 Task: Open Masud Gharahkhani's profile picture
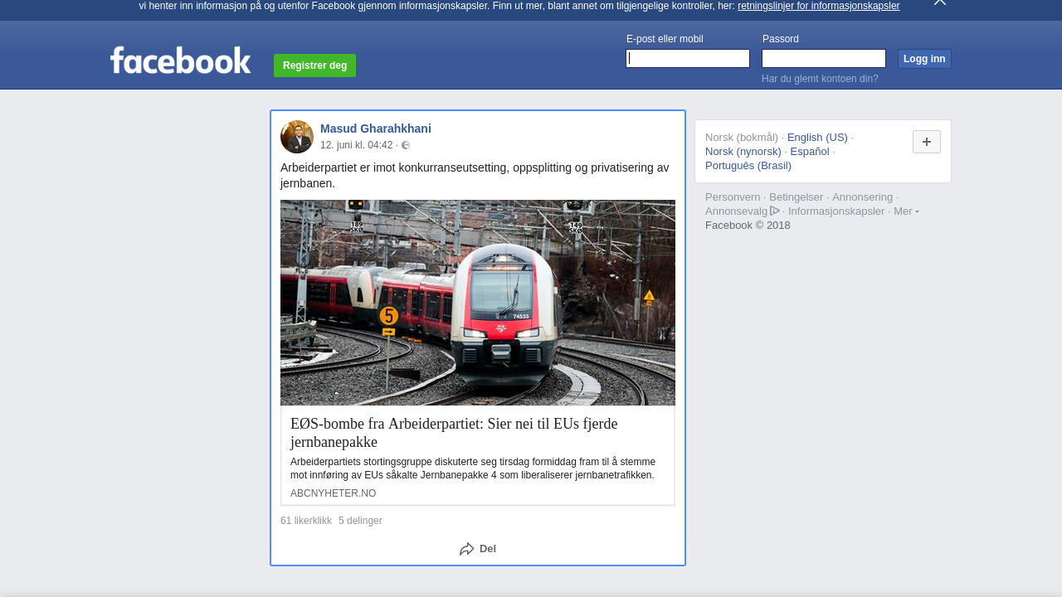(x=297, y=137)
